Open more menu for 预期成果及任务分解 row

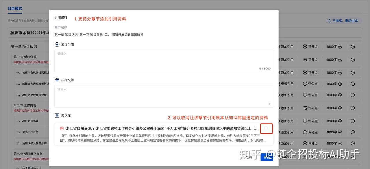coord(353,144)
